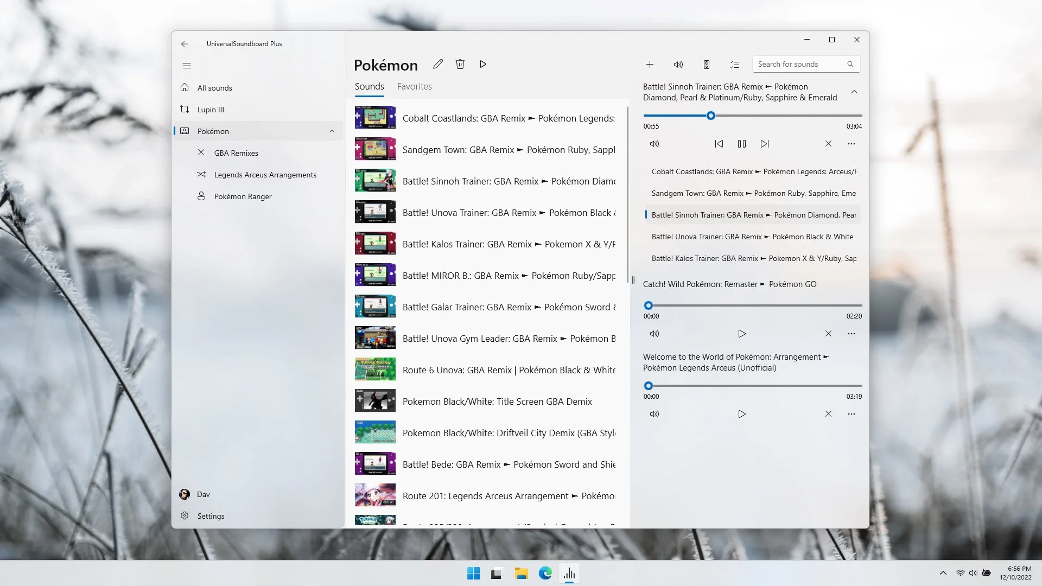Open All sounds in the sidebar

(x=258, y=88)
